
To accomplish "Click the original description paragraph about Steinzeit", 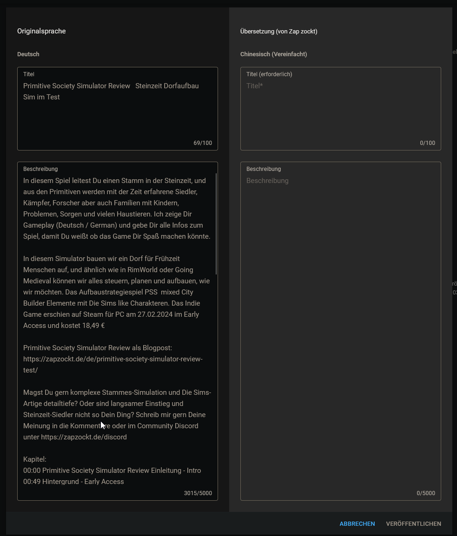I will [117, 209].
